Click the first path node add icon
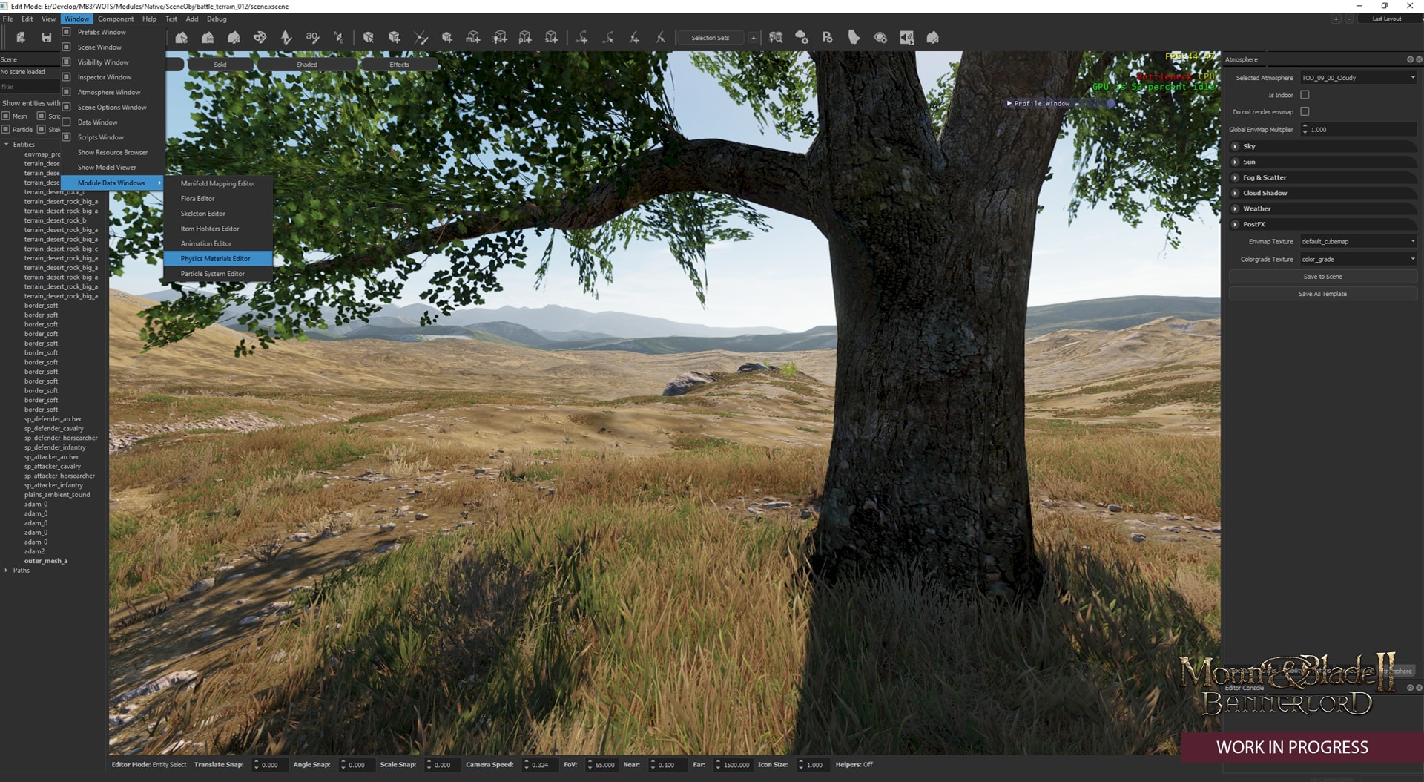The image size is (1424, 782). pos(581,37)
